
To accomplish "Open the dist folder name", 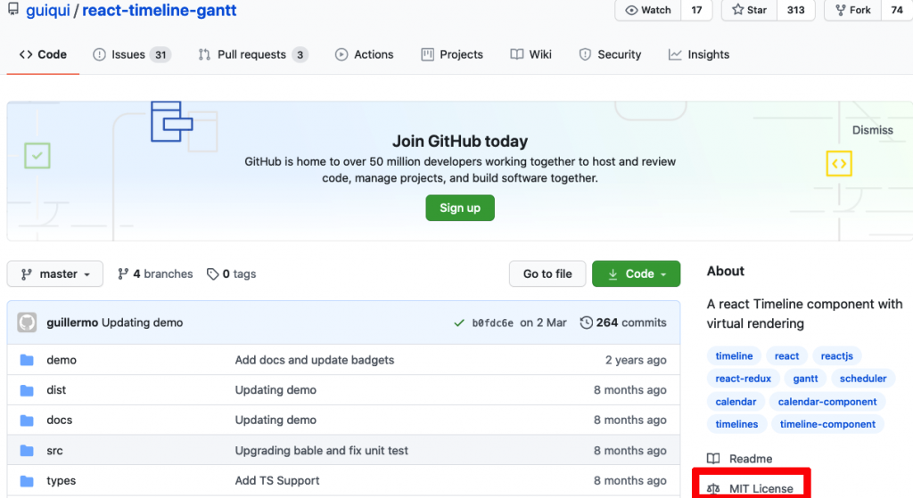I will click(56, 390).
